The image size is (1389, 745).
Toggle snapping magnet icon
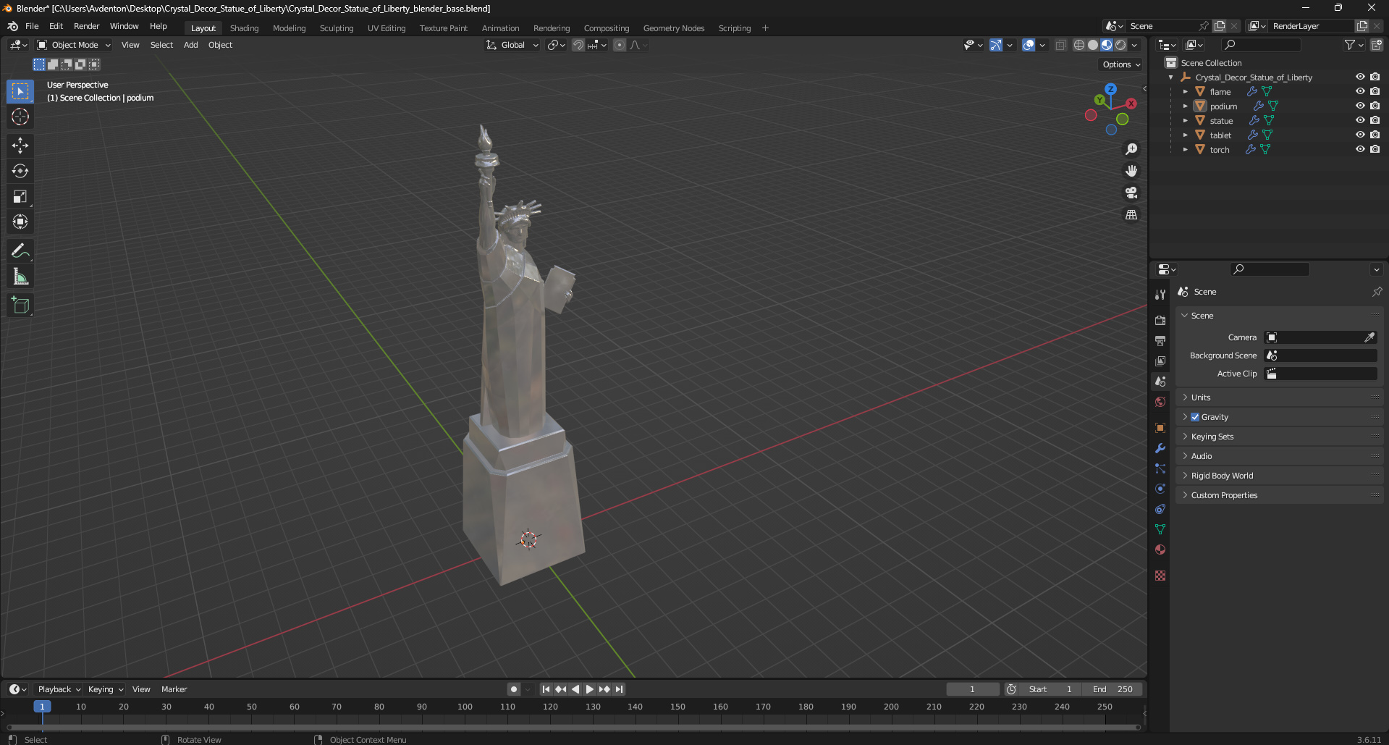pos(578,45)
